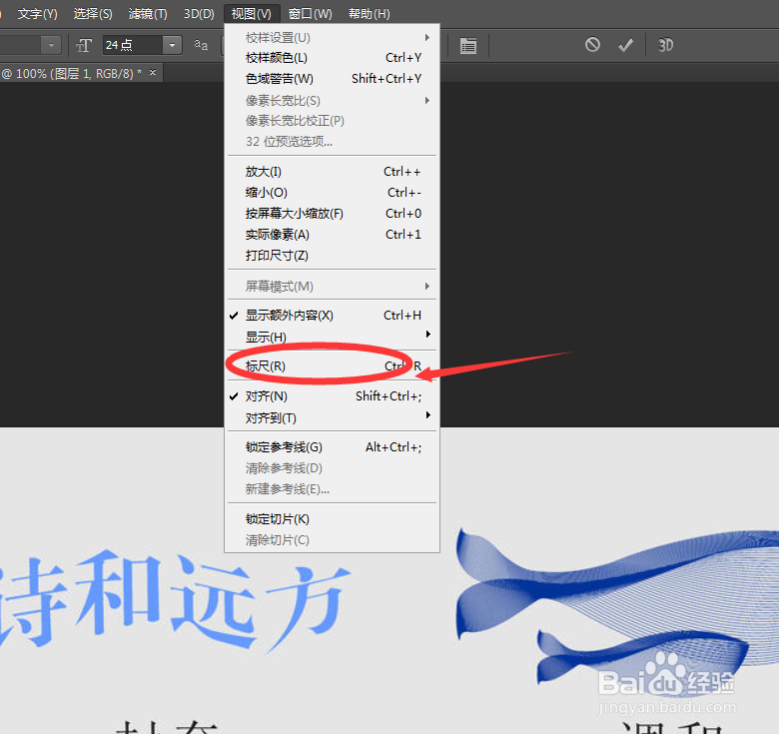Open the font size 24点 dropdown arrow

[x=172, y=45]
